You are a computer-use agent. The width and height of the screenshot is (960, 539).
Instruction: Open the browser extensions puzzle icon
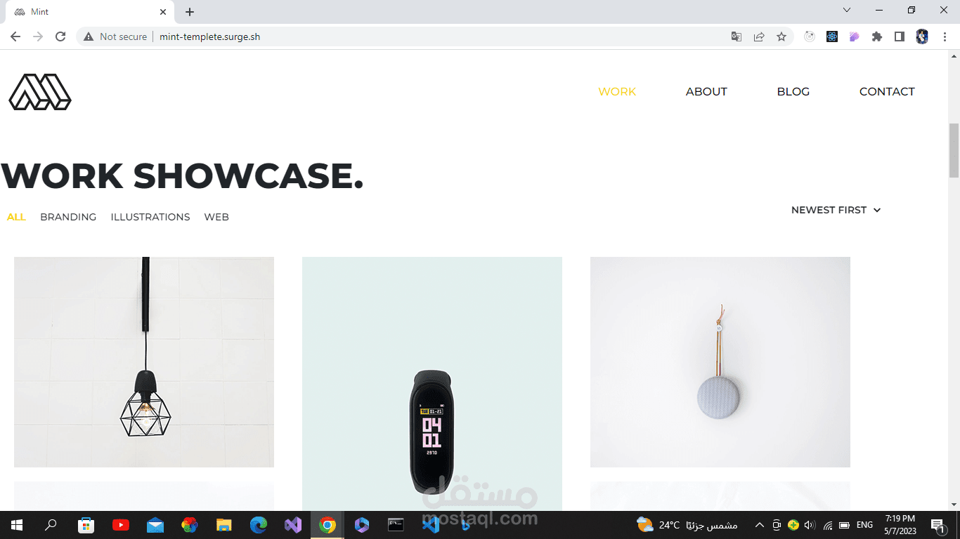[x=877, y=36]
